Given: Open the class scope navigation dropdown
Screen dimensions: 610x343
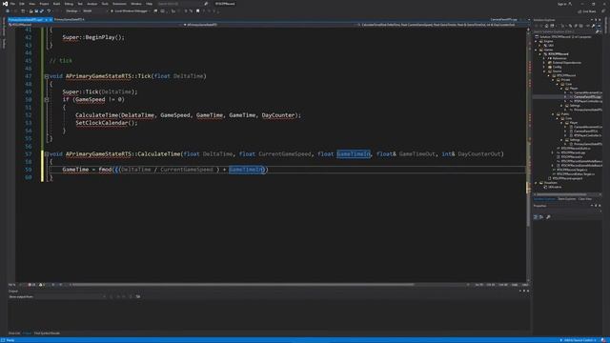Looking at the screenshot, I should [x=270, y=25].
